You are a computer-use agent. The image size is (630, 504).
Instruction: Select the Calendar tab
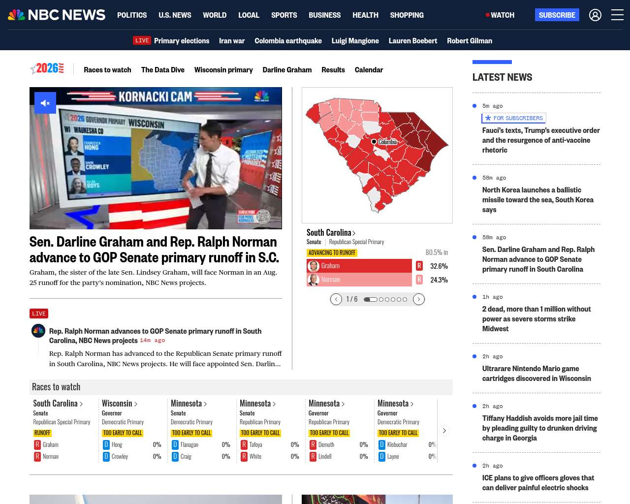(x=369, y=70)
